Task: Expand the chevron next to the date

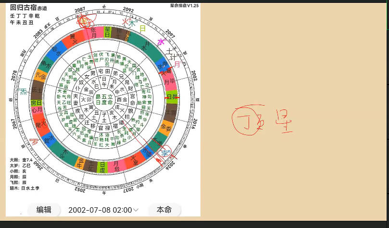Action: 136,210
